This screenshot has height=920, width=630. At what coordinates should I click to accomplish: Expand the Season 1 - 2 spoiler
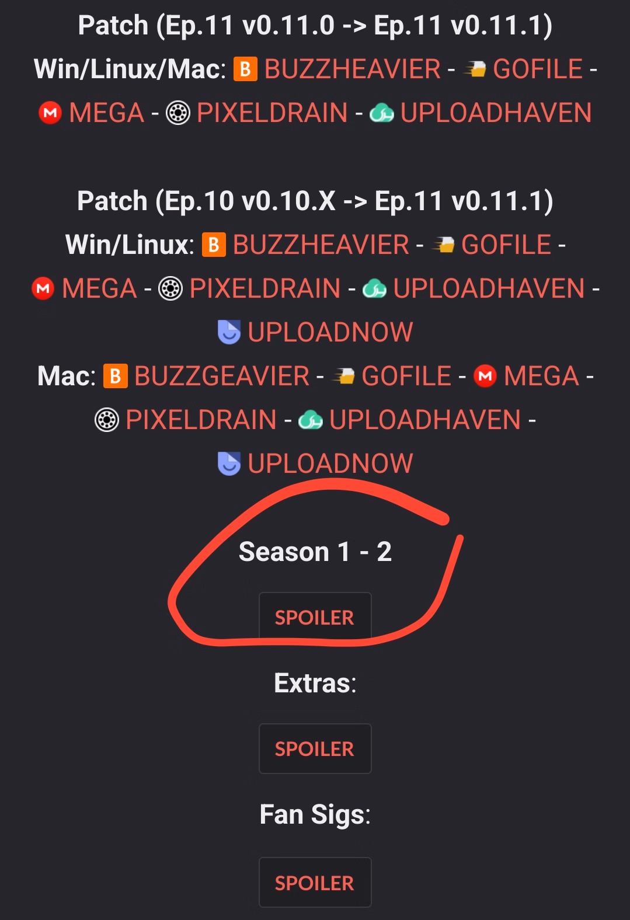tap(315, 617)
